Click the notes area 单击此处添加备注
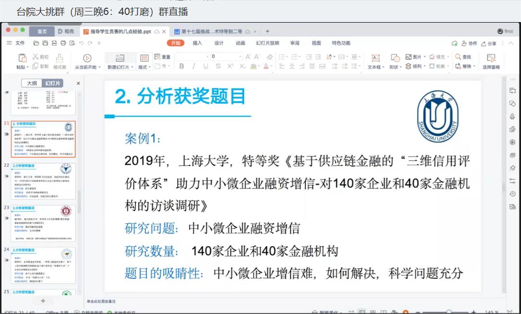The width and height of the screenshot is (521, 314). tap(101, 301)
